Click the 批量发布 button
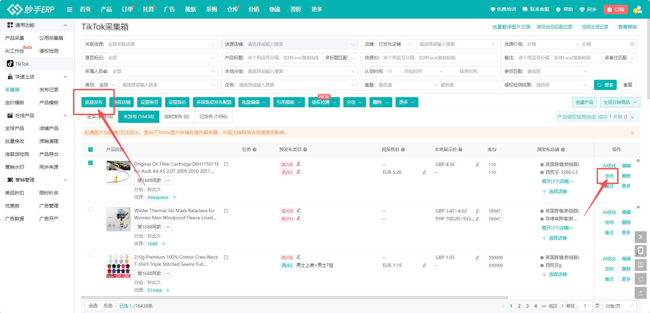 click(x=94, y=102)
